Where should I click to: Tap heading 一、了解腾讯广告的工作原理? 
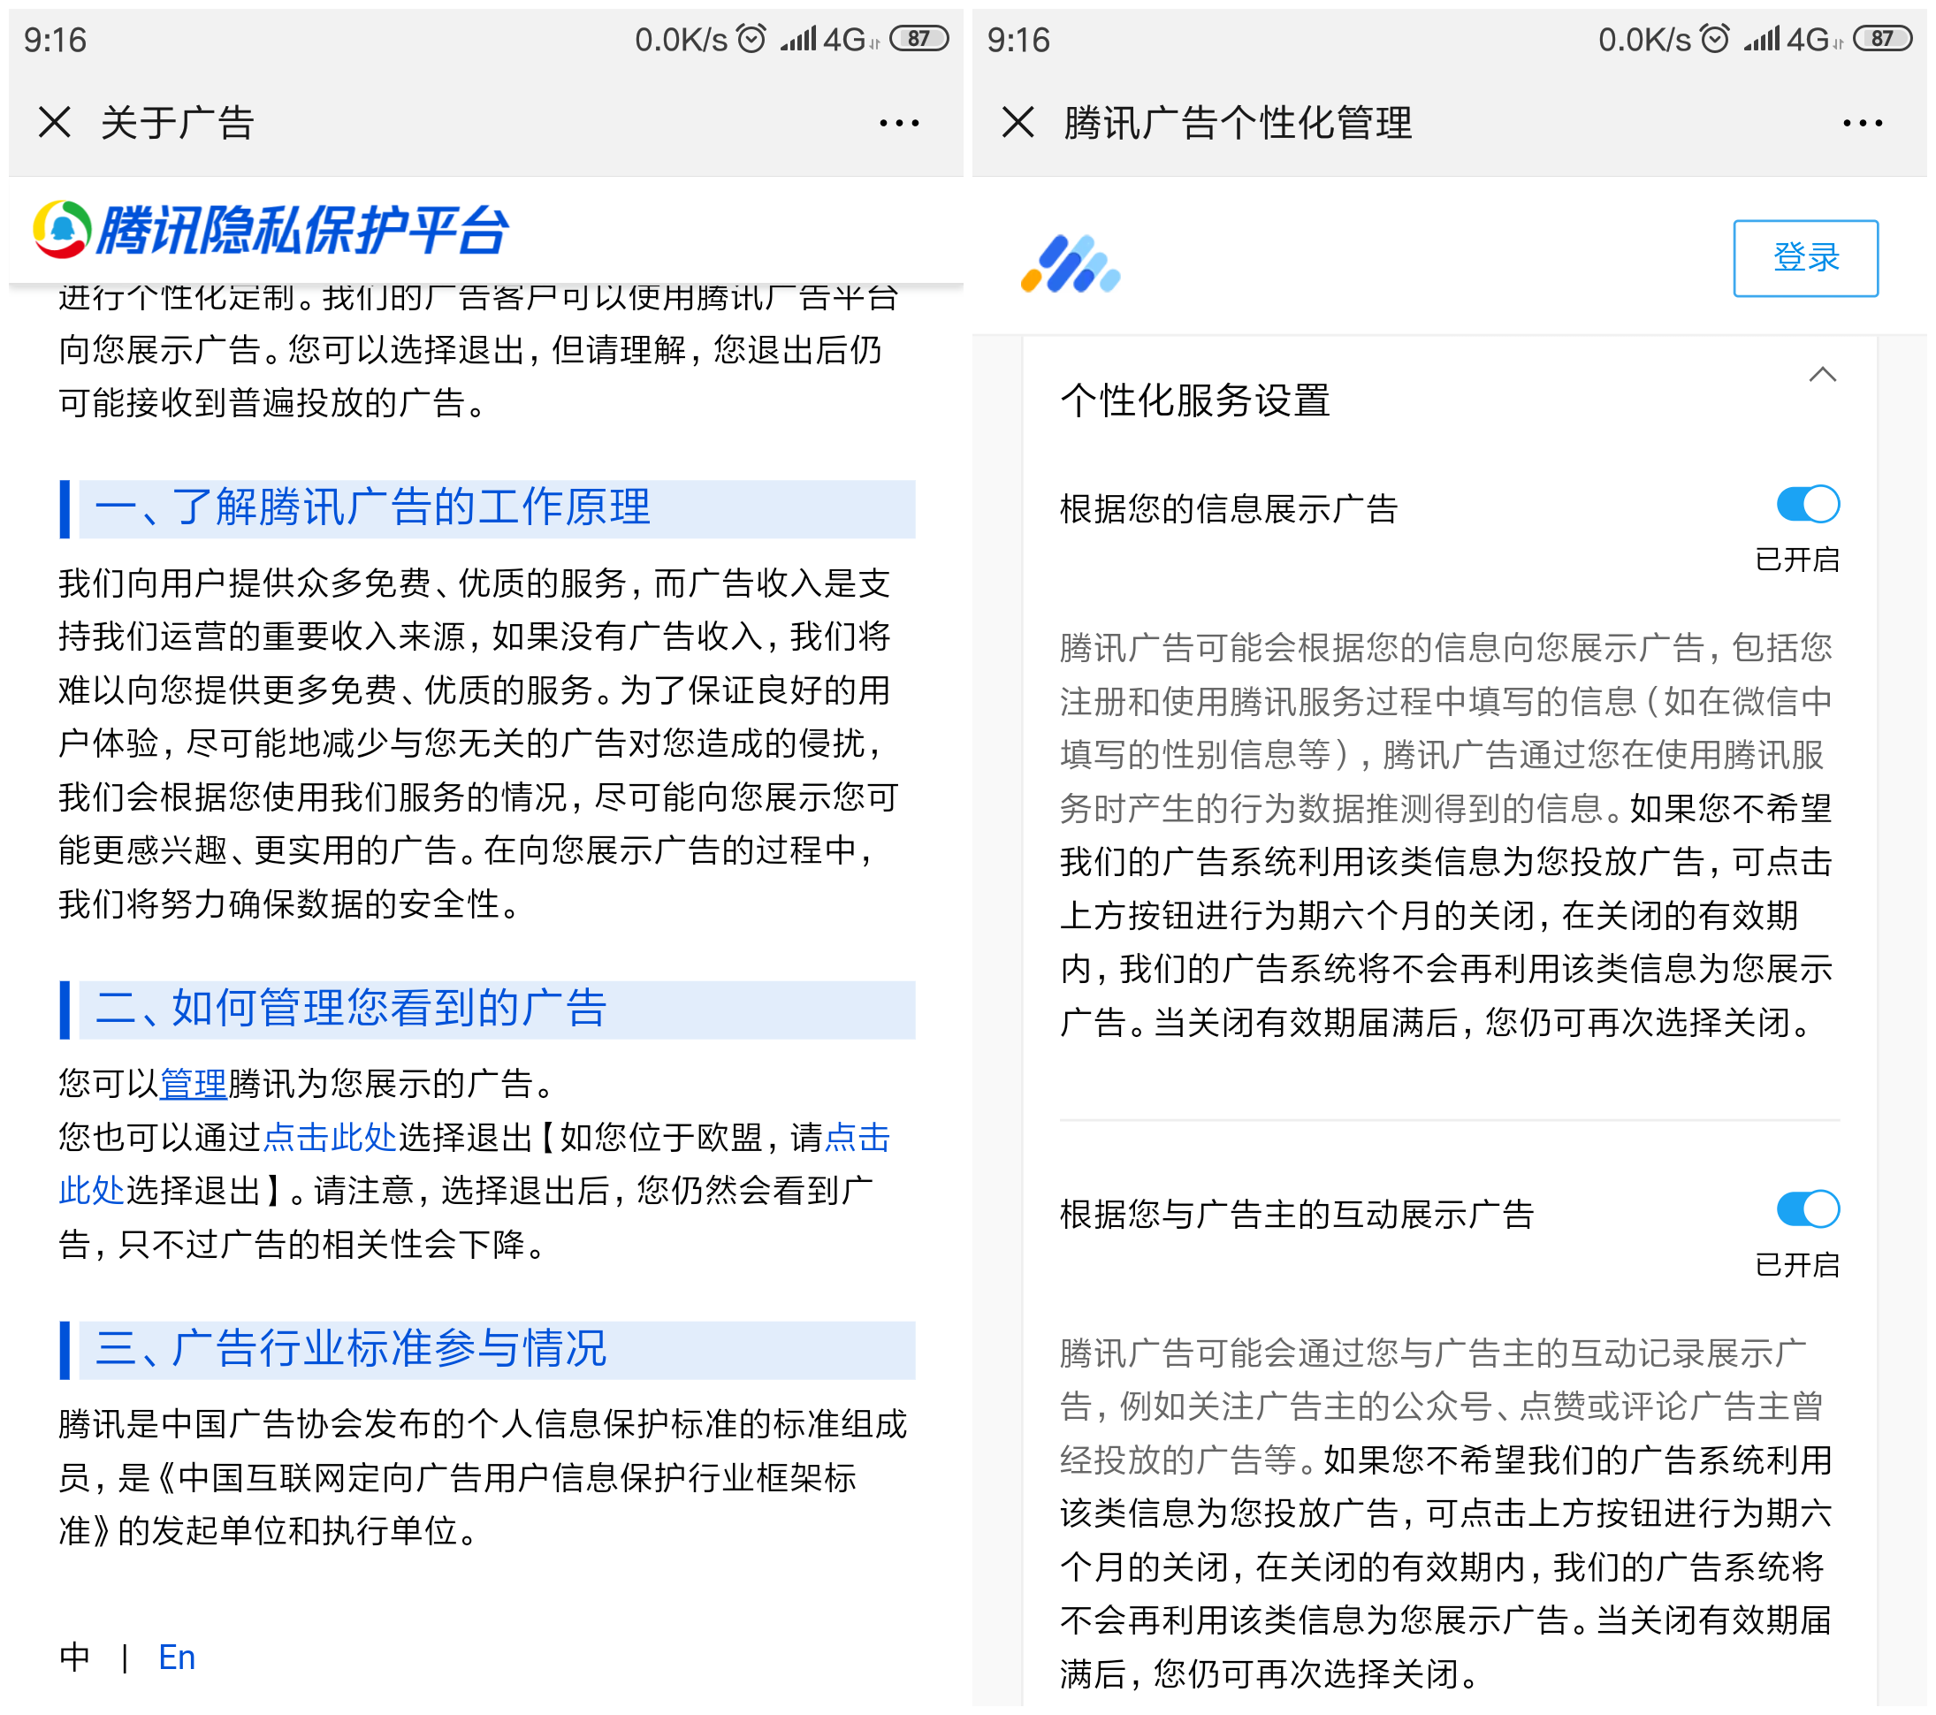tap(372, 507)
